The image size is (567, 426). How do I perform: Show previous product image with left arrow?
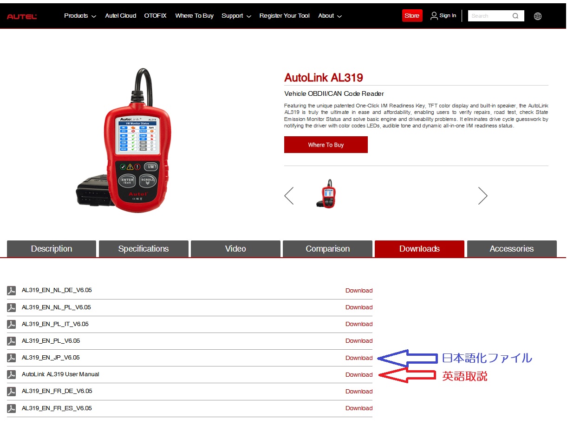tap(289, 196)
